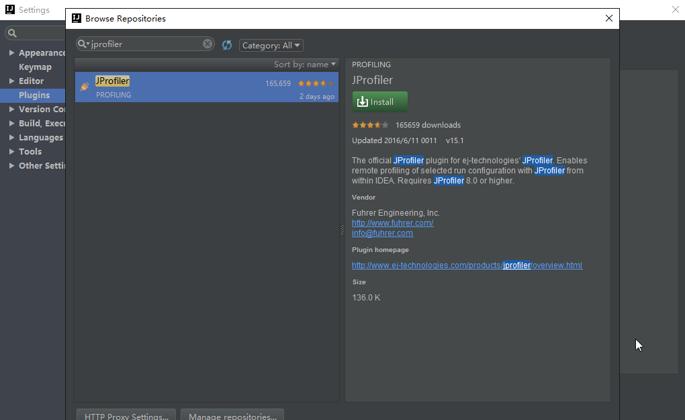
Task: Click the IntelliJ icon in Browse Repositories title
Action: (x=77, y=18)
